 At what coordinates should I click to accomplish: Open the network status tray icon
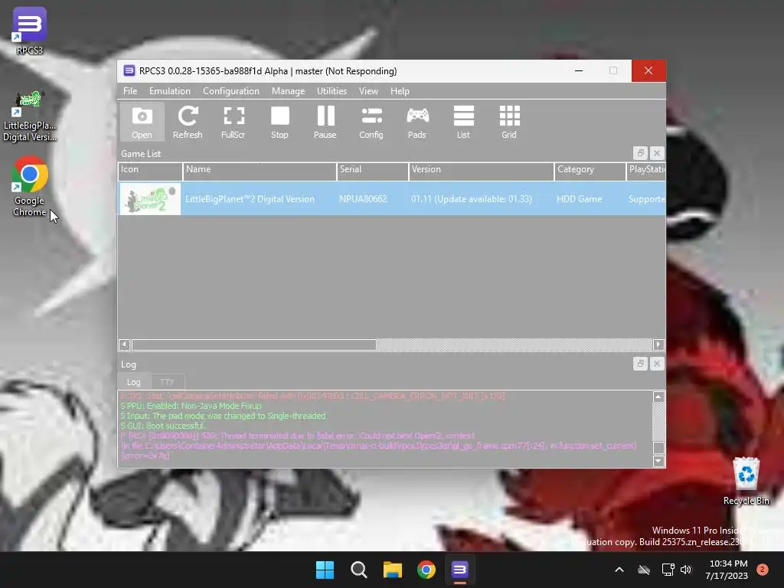click(668, 570)
